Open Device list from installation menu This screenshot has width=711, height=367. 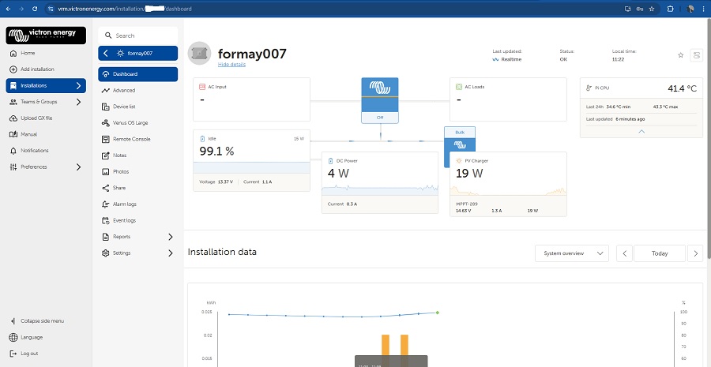124,107
